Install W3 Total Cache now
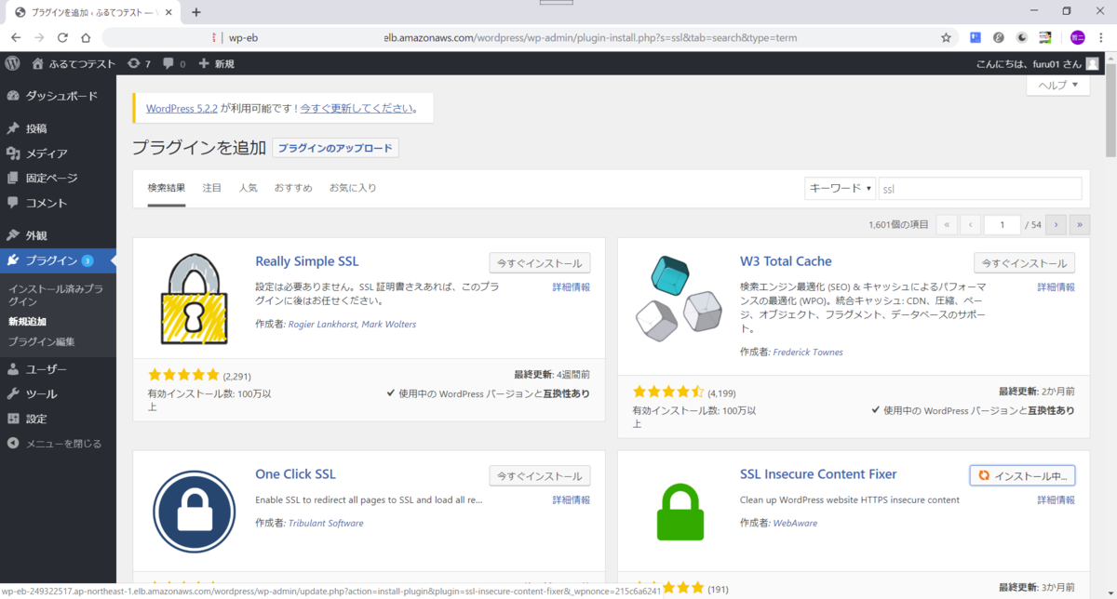 [x=1025, y=262]
